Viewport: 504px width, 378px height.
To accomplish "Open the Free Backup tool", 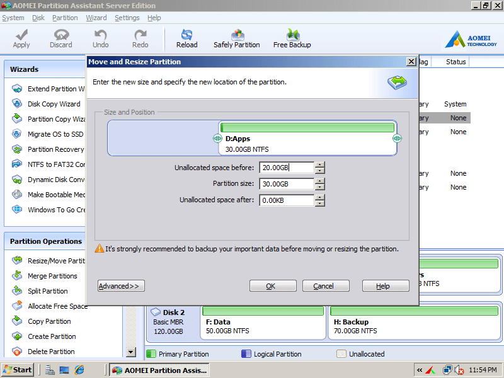I will point(292,38).
